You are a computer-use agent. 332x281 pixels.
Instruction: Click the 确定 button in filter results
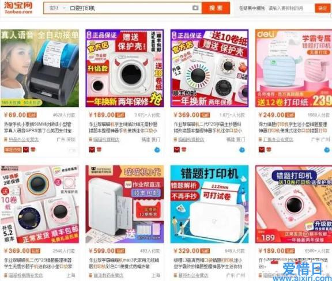(322, 8)
